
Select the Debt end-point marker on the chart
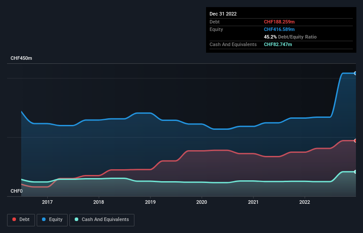[355, 140]
